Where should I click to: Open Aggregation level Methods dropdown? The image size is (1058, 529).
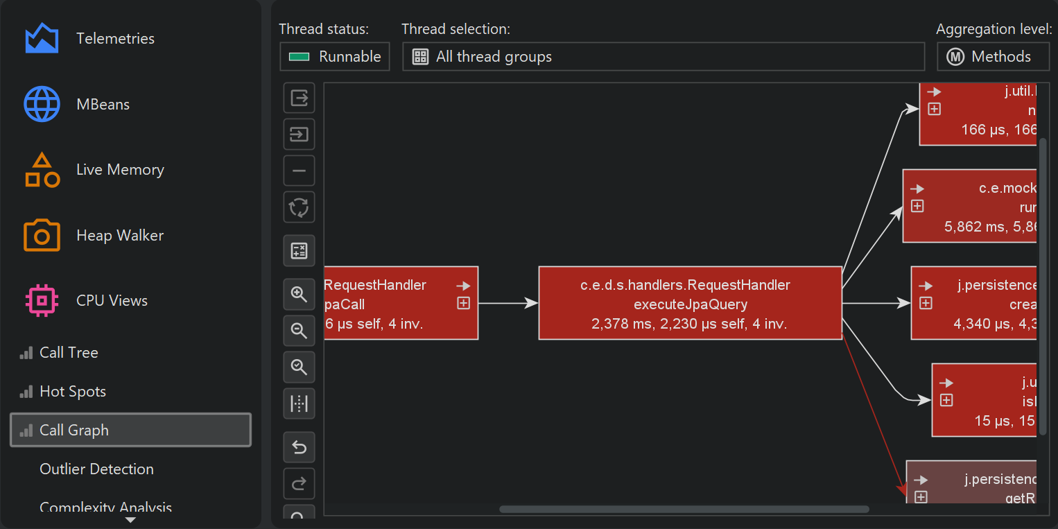point(992,57)
